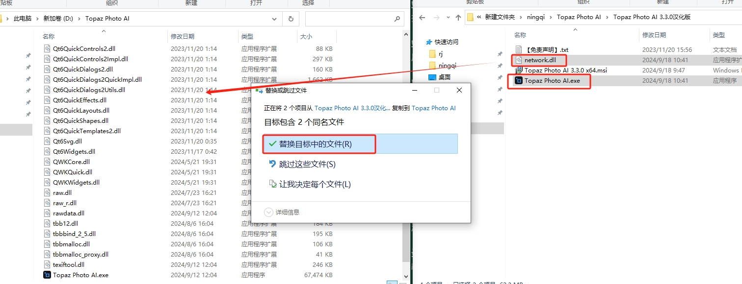Select the ningqi folder in quick access
The height and width of the screenshot is (284, 742).
pos(447,65)
